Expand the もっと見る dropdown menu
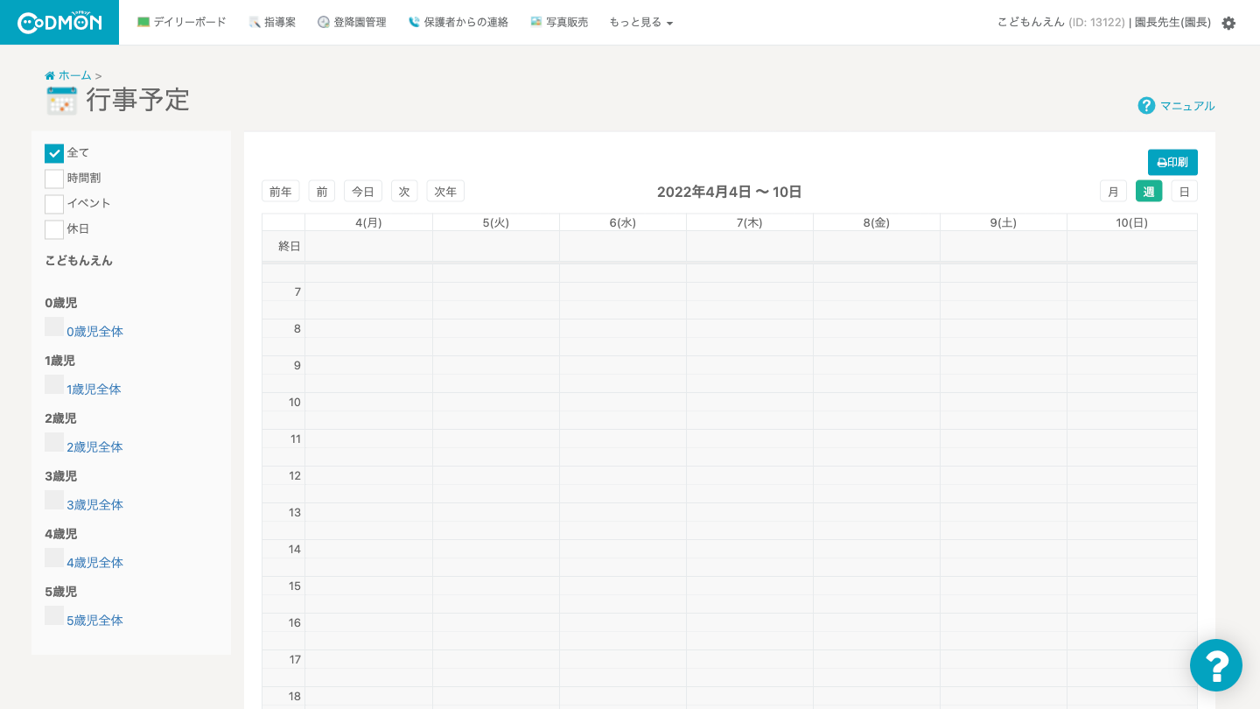The height and width of the screenshot is (709, 1260). point(640,22)
